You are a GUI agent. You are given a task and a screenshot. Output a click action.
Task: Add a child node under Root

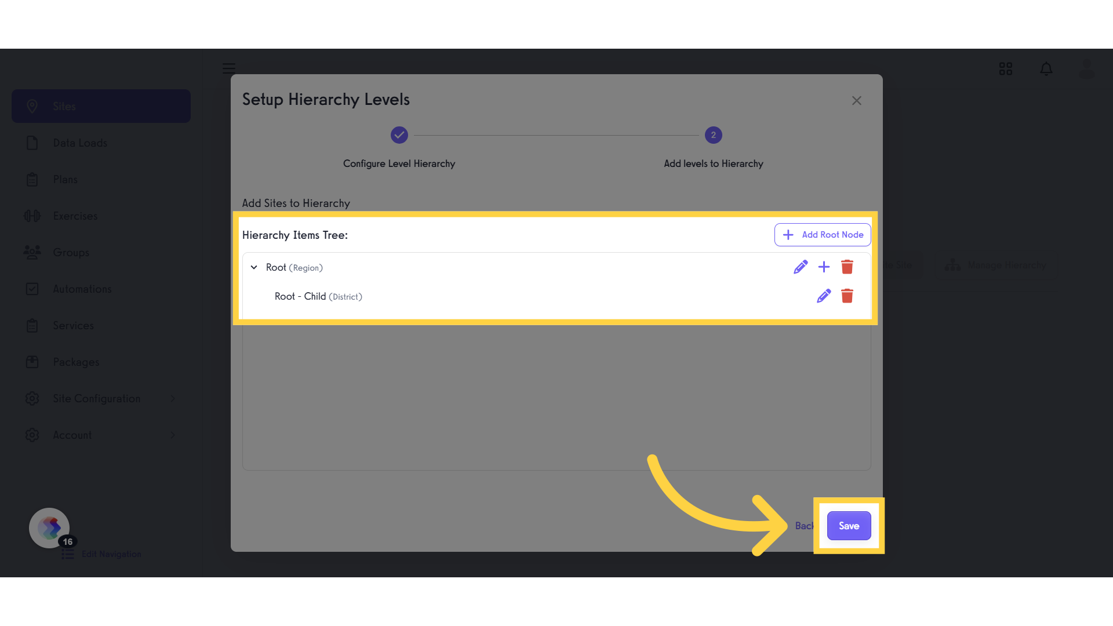824,267
